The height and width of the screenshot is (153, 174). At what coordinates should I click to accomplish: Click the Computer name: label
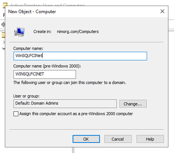[28, 49]
